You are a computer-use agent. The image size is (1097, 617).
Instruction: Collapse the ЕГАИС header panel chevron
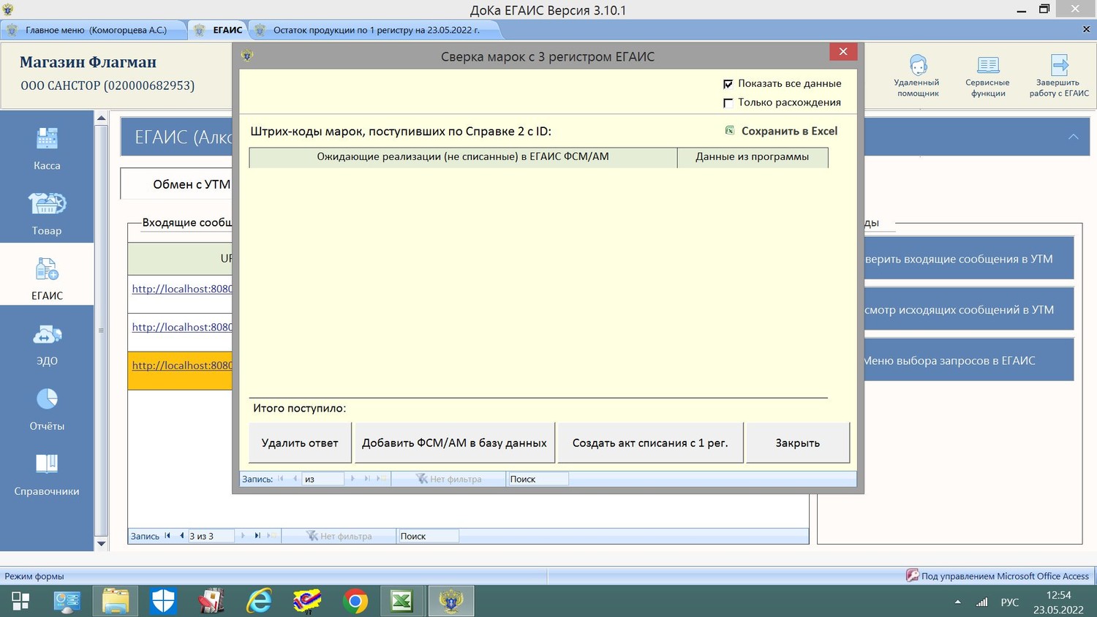tap(1073, 137)
